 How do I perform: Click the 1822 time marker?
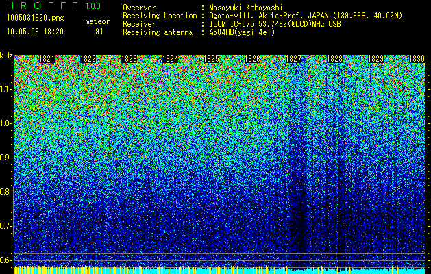point(88,59)
